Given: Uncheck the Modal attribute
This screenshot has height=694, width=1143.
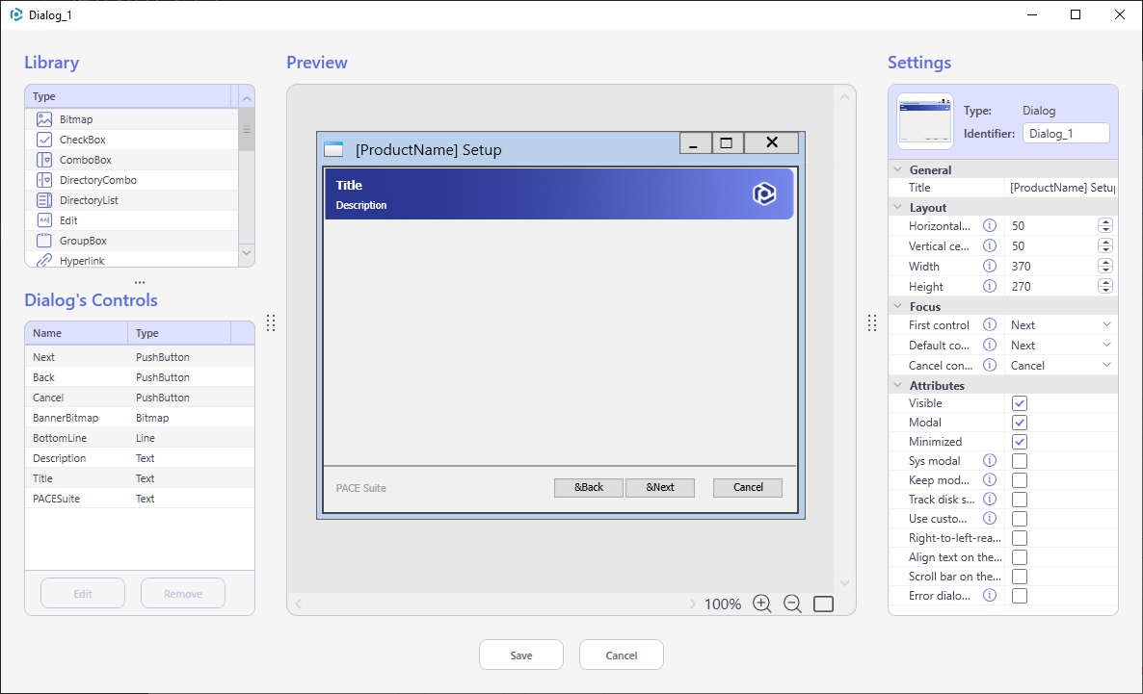Looking at the screenshot, I should (1019, 423).
